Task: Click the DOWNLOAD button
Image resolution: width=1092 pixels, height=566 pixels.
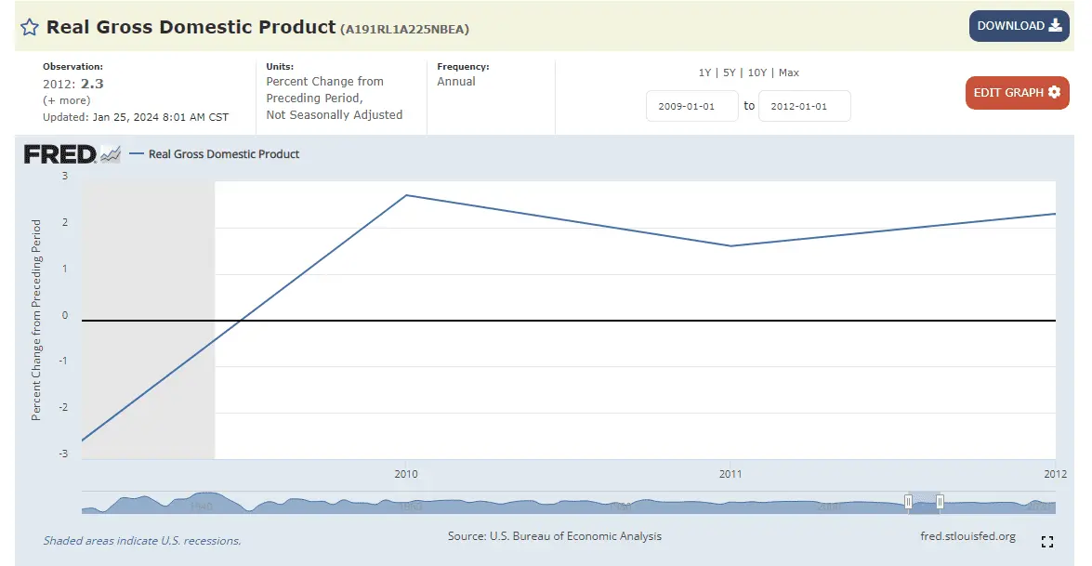Action: [x=1019, y=26]
